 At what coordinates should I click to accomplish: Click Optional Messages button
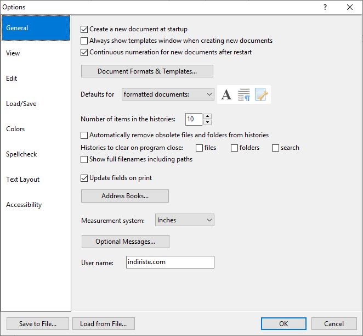(x=125, y=242)
